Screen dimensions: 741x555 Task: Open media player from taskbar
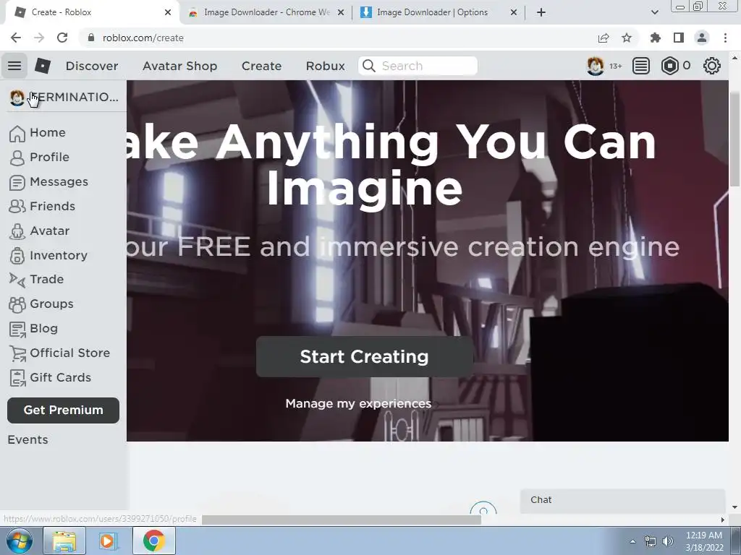click(107, 541)
